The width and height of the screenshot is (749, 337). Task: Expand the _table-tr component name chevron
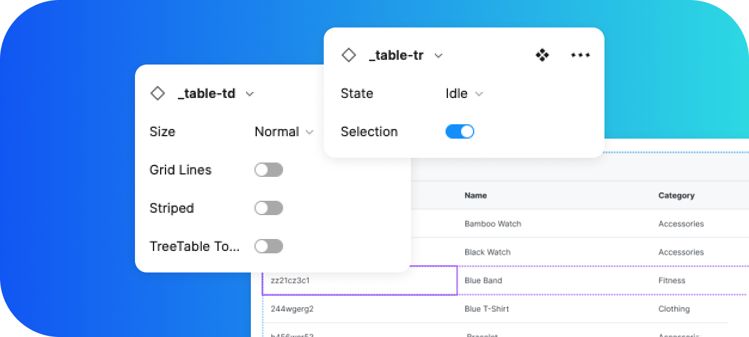point(438,56)
